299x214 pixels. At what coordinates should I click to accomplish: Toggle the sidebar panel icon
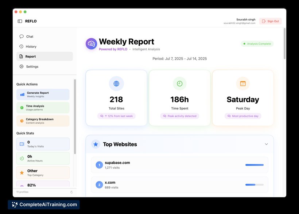coord(20,21)
